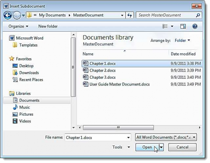Click the Downloads folder icon
The width and height of the screenshot is (210, 163).
tap(15, 73)
